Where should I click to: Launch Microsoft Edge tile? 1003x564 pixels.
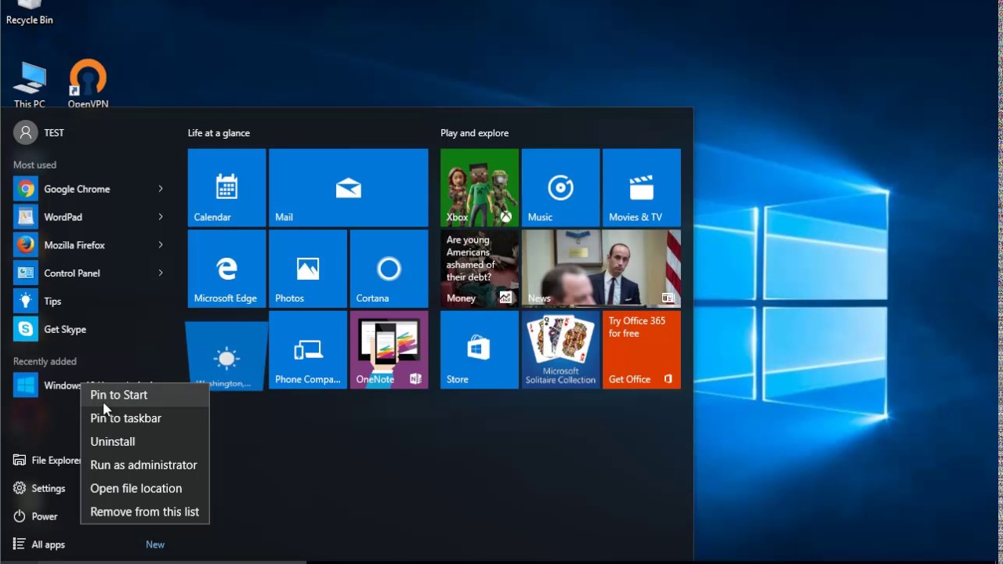click(x=226, y=269)
